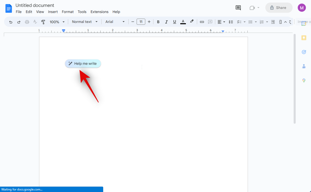The image size is (311, 192).
Task: Run spelling and grammar check
Action: click(x=35, y=22)
